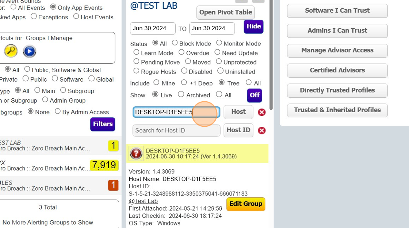The height and width of the screenshot is (228, 409).
Task: Open Certified Advisors section
Action: tap(337, 70)
